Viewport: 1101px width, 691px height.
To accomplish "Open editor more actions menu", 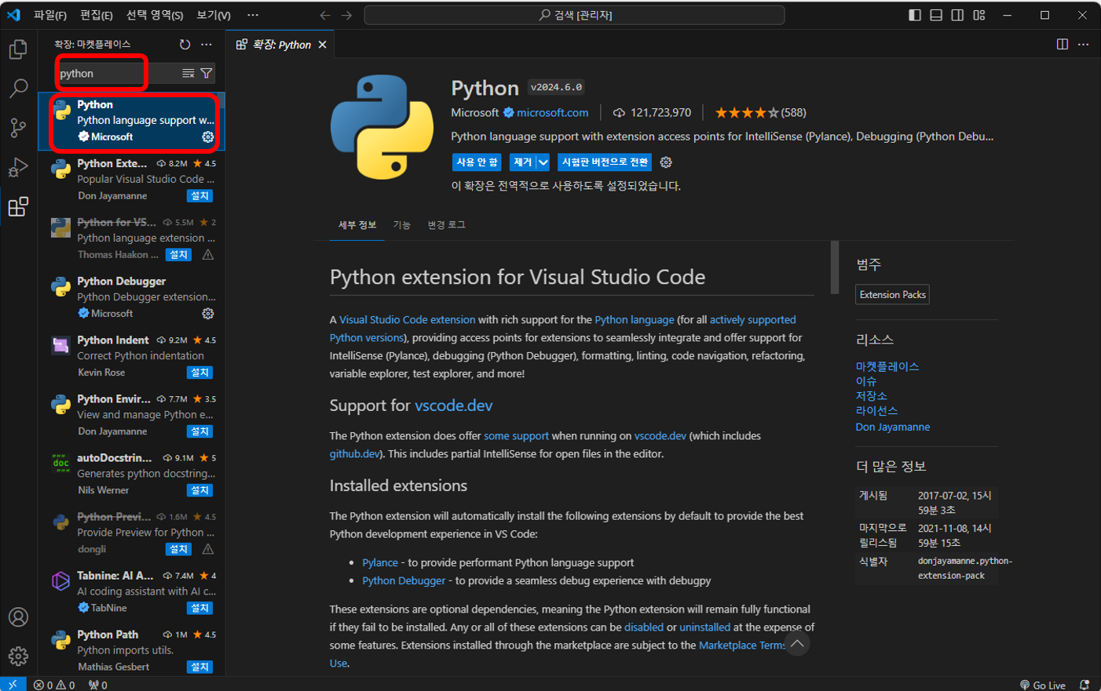I will pos(1084,44).
